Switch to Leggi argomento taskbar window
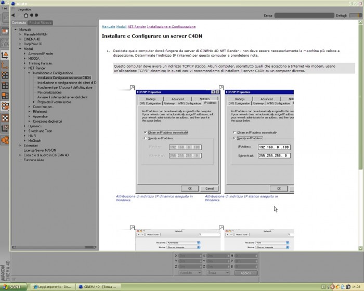 [x=52, y=287]
